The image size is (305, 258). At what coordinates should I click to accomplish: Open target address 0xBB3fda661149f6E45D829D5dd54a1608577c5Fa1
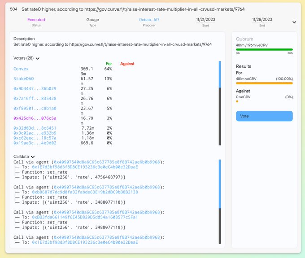point(85,217)
